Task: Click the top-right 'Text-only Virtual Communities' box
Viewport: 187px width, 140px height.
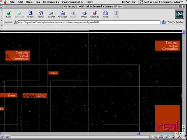Action: coord(168,45)
